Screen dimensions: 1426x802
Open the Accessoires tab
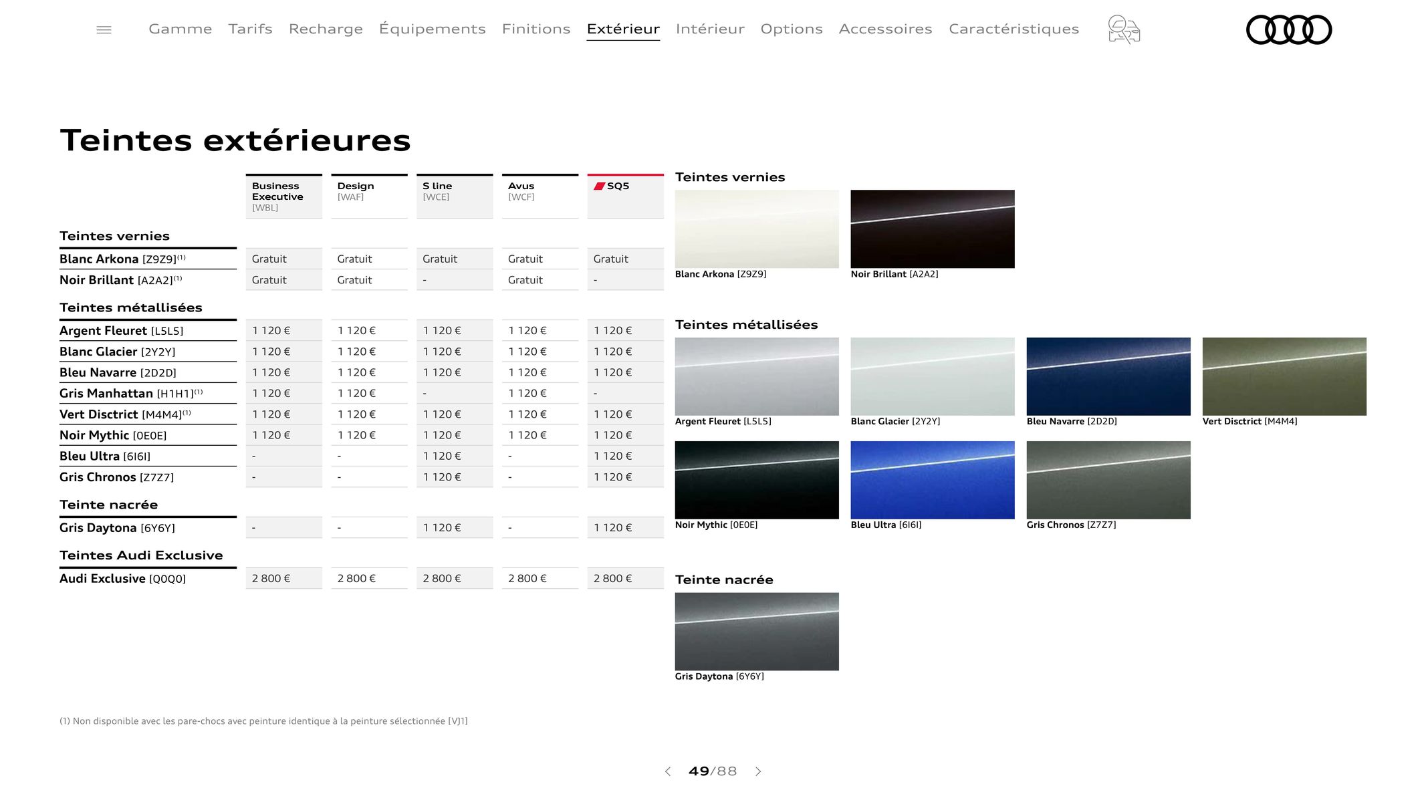886,29
